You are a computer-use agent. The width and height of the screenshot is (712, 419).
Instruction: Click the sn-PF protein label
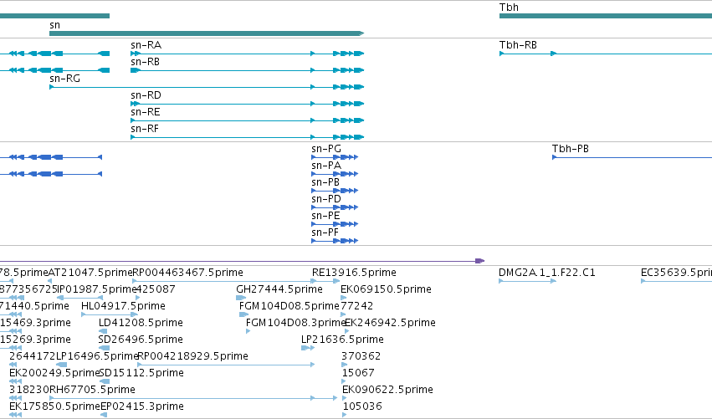click(325, 232)
